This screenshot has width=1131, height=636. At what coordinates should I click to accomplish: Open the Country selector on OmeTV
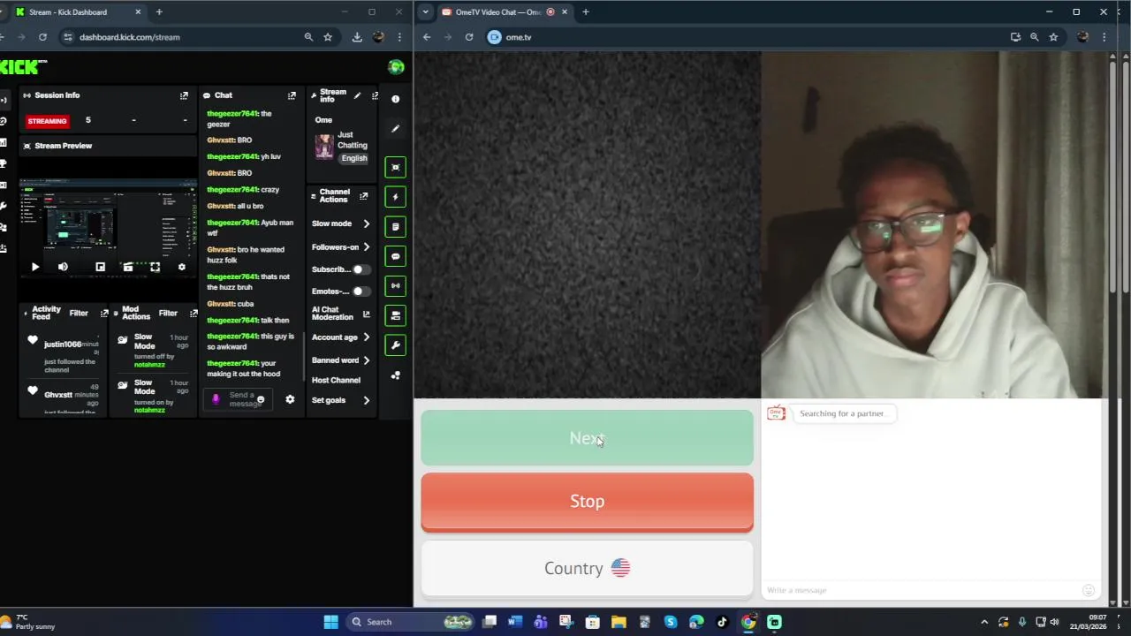click(587, 568)
